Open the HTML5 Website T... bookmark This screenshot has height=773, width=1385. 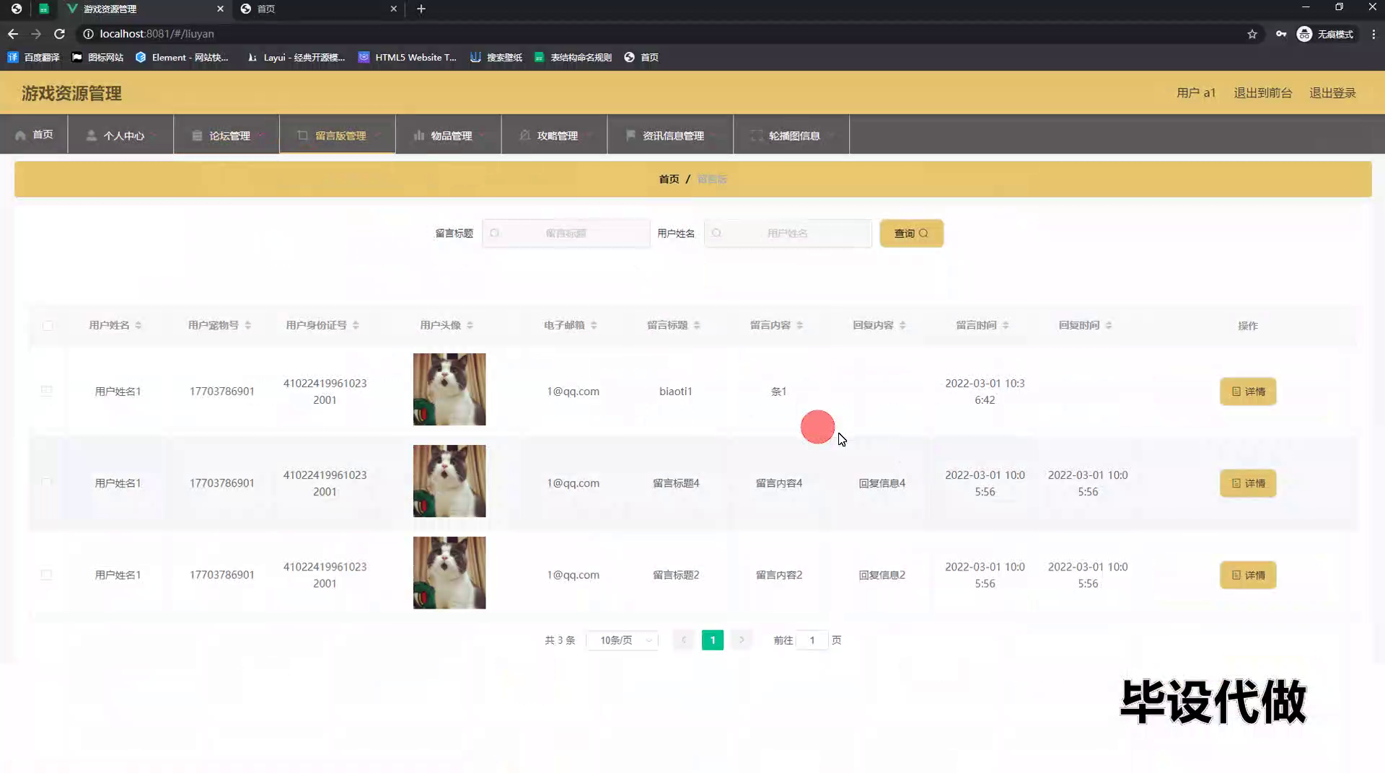click(408, 57)
